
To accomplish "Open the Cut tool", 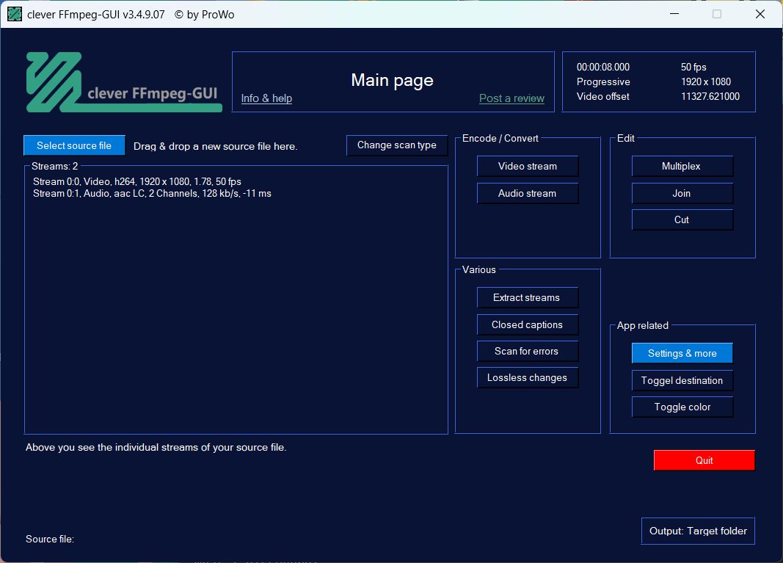I will (x=682, y=219).
